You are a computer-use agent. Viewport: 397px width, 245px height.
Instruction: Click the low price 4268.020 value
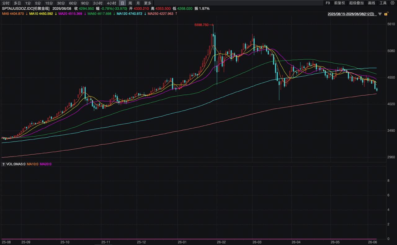coord(185,8)
